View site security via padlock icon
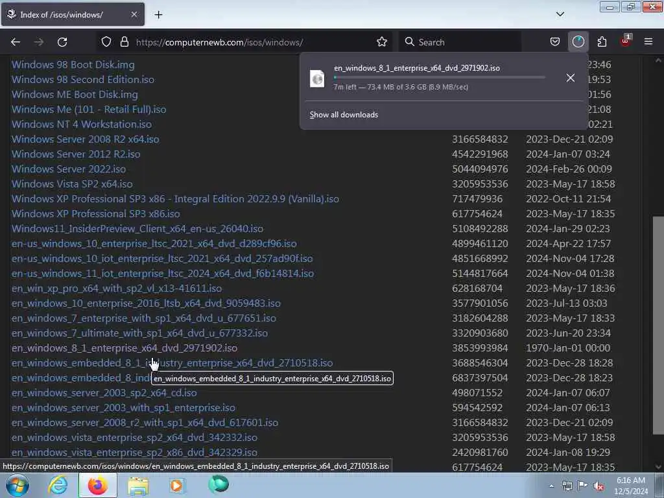Screen dimensions: 664x498 [124, 42]
